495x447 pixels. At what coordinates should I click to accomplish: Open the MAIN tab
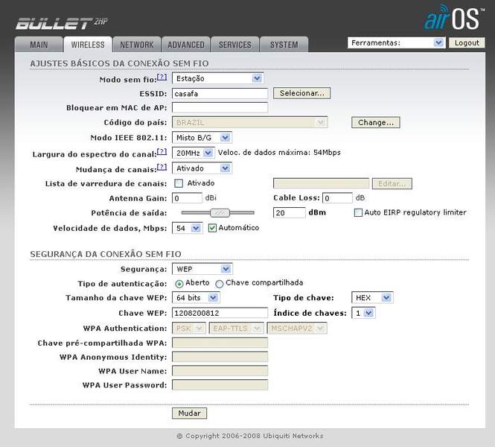point(39,45)
